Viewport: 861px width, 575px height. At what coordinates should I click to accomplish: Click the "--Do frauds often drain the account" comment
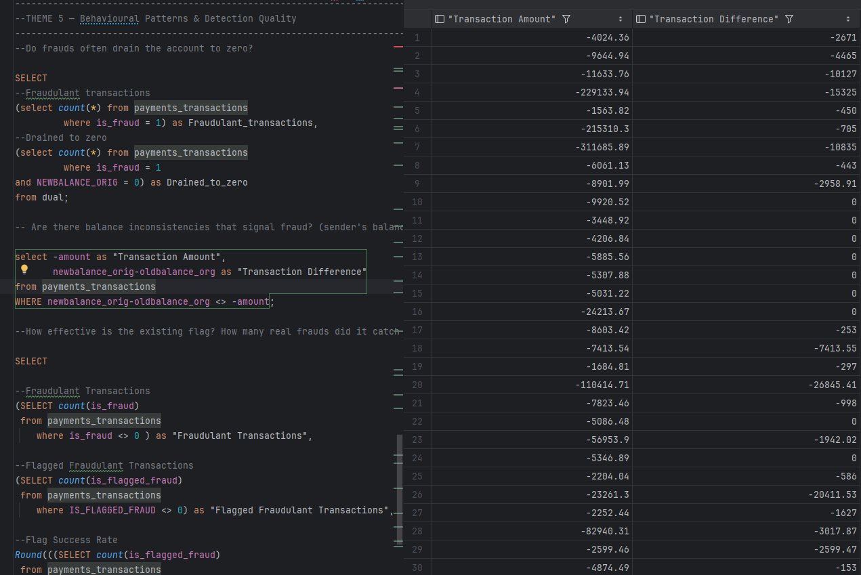coord(134,48)
